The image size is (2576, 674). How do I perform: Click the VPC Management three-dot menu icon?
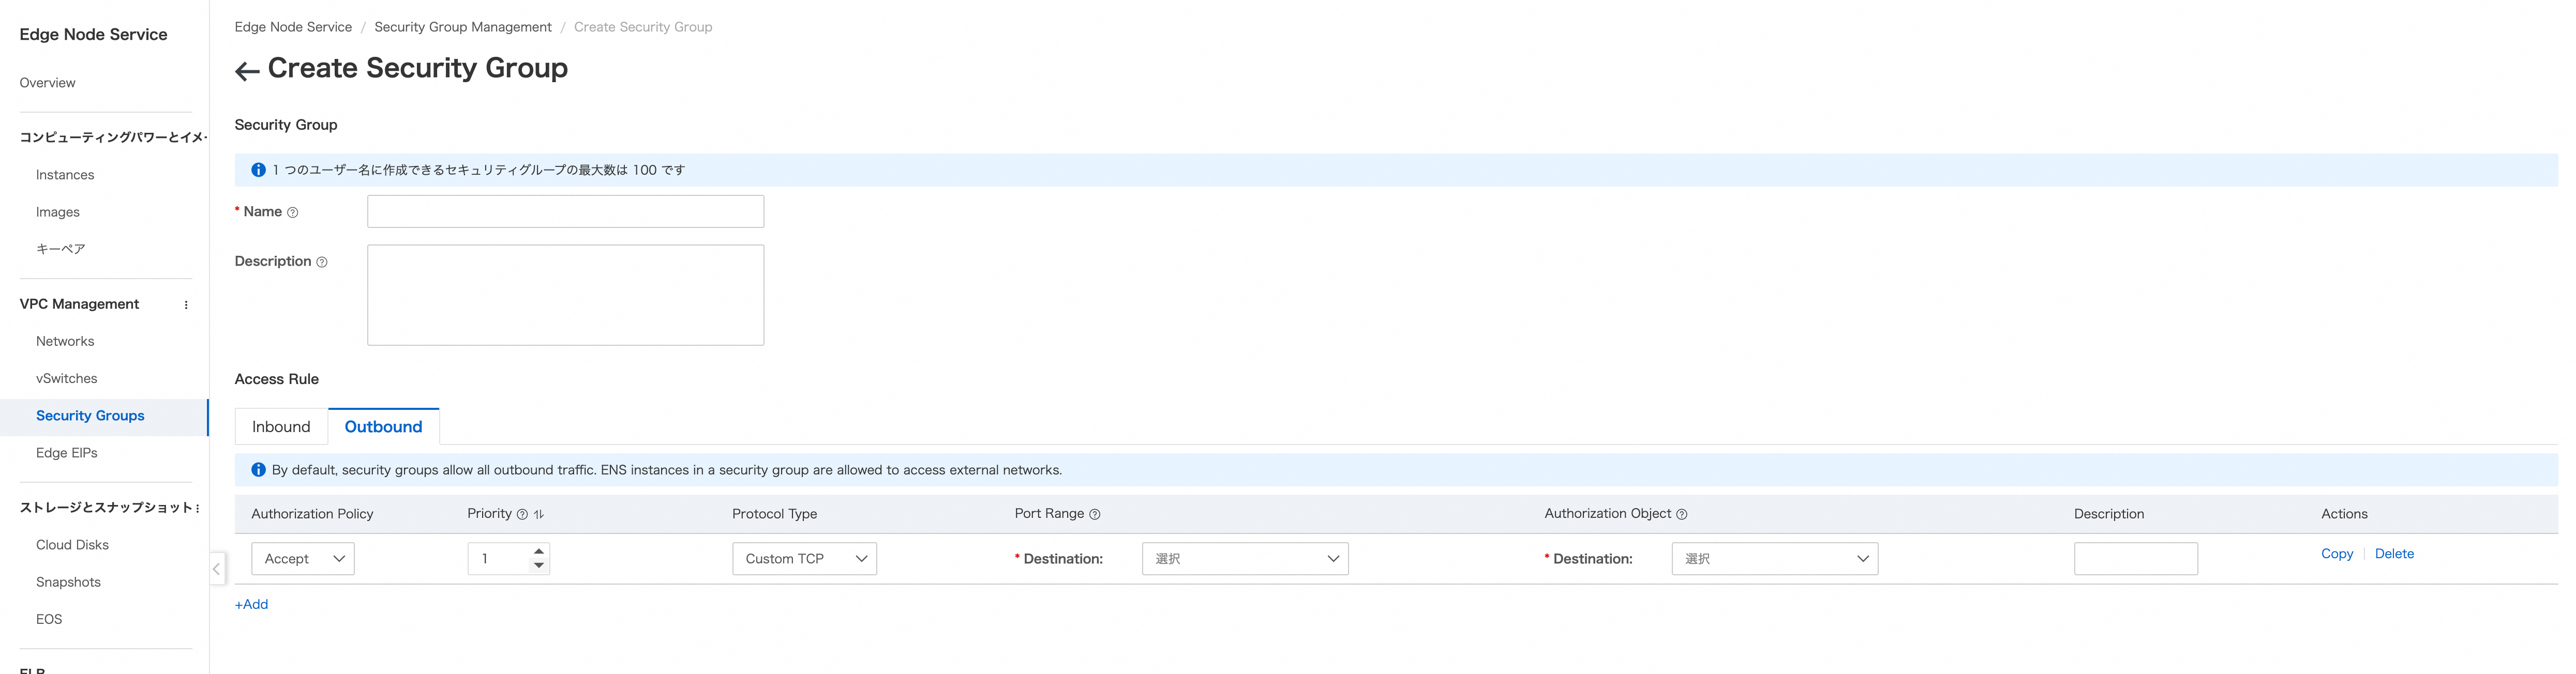coord(186,304)
